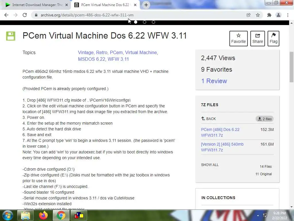Open the Windows Start menu
This screenshot has width=294, height=221.
(7, 215)
